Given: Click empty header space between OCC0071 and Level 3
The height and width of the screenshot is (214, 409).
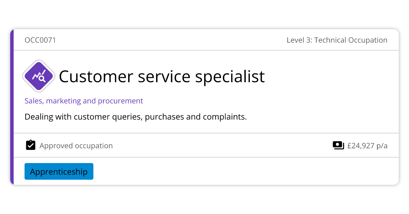Looking at the screenshot, I should 170,40.
